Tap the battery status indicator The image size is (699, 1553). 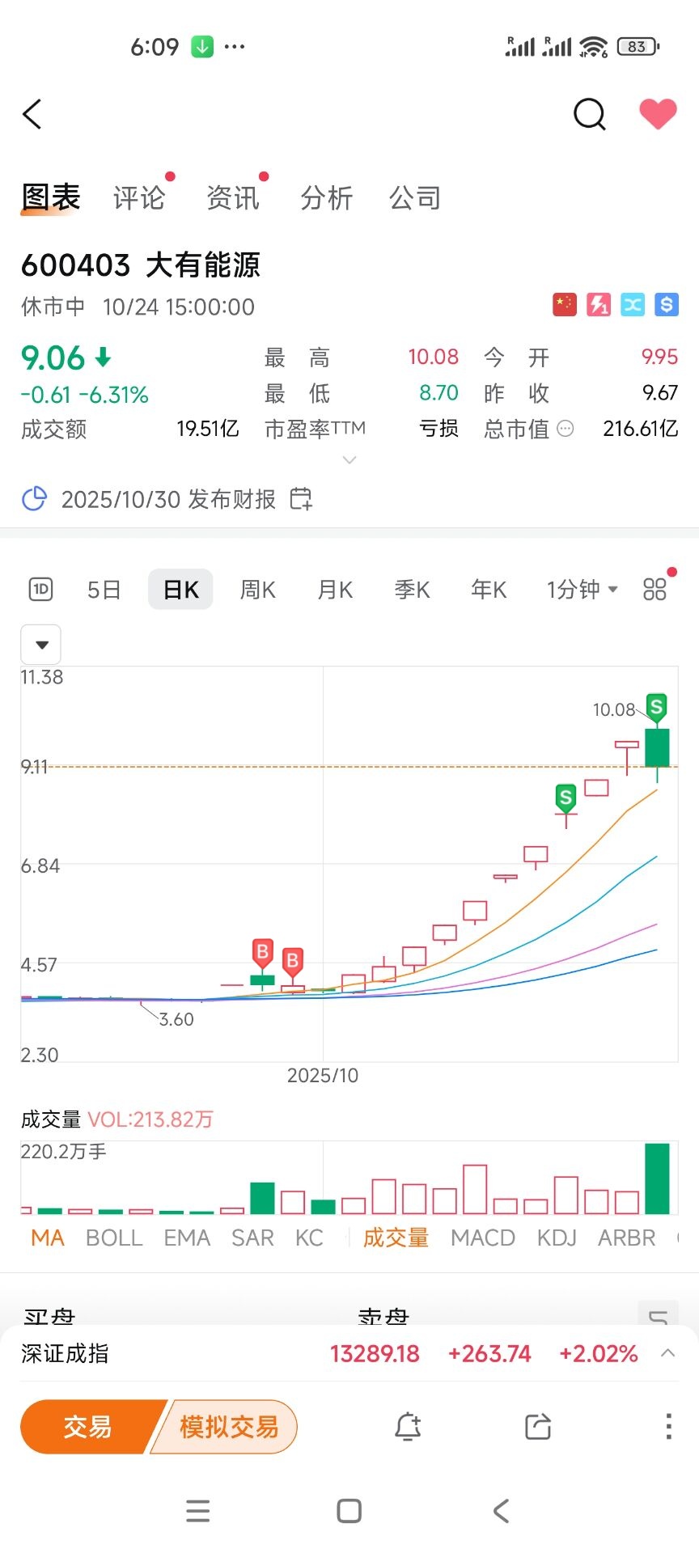click(638, 47)
